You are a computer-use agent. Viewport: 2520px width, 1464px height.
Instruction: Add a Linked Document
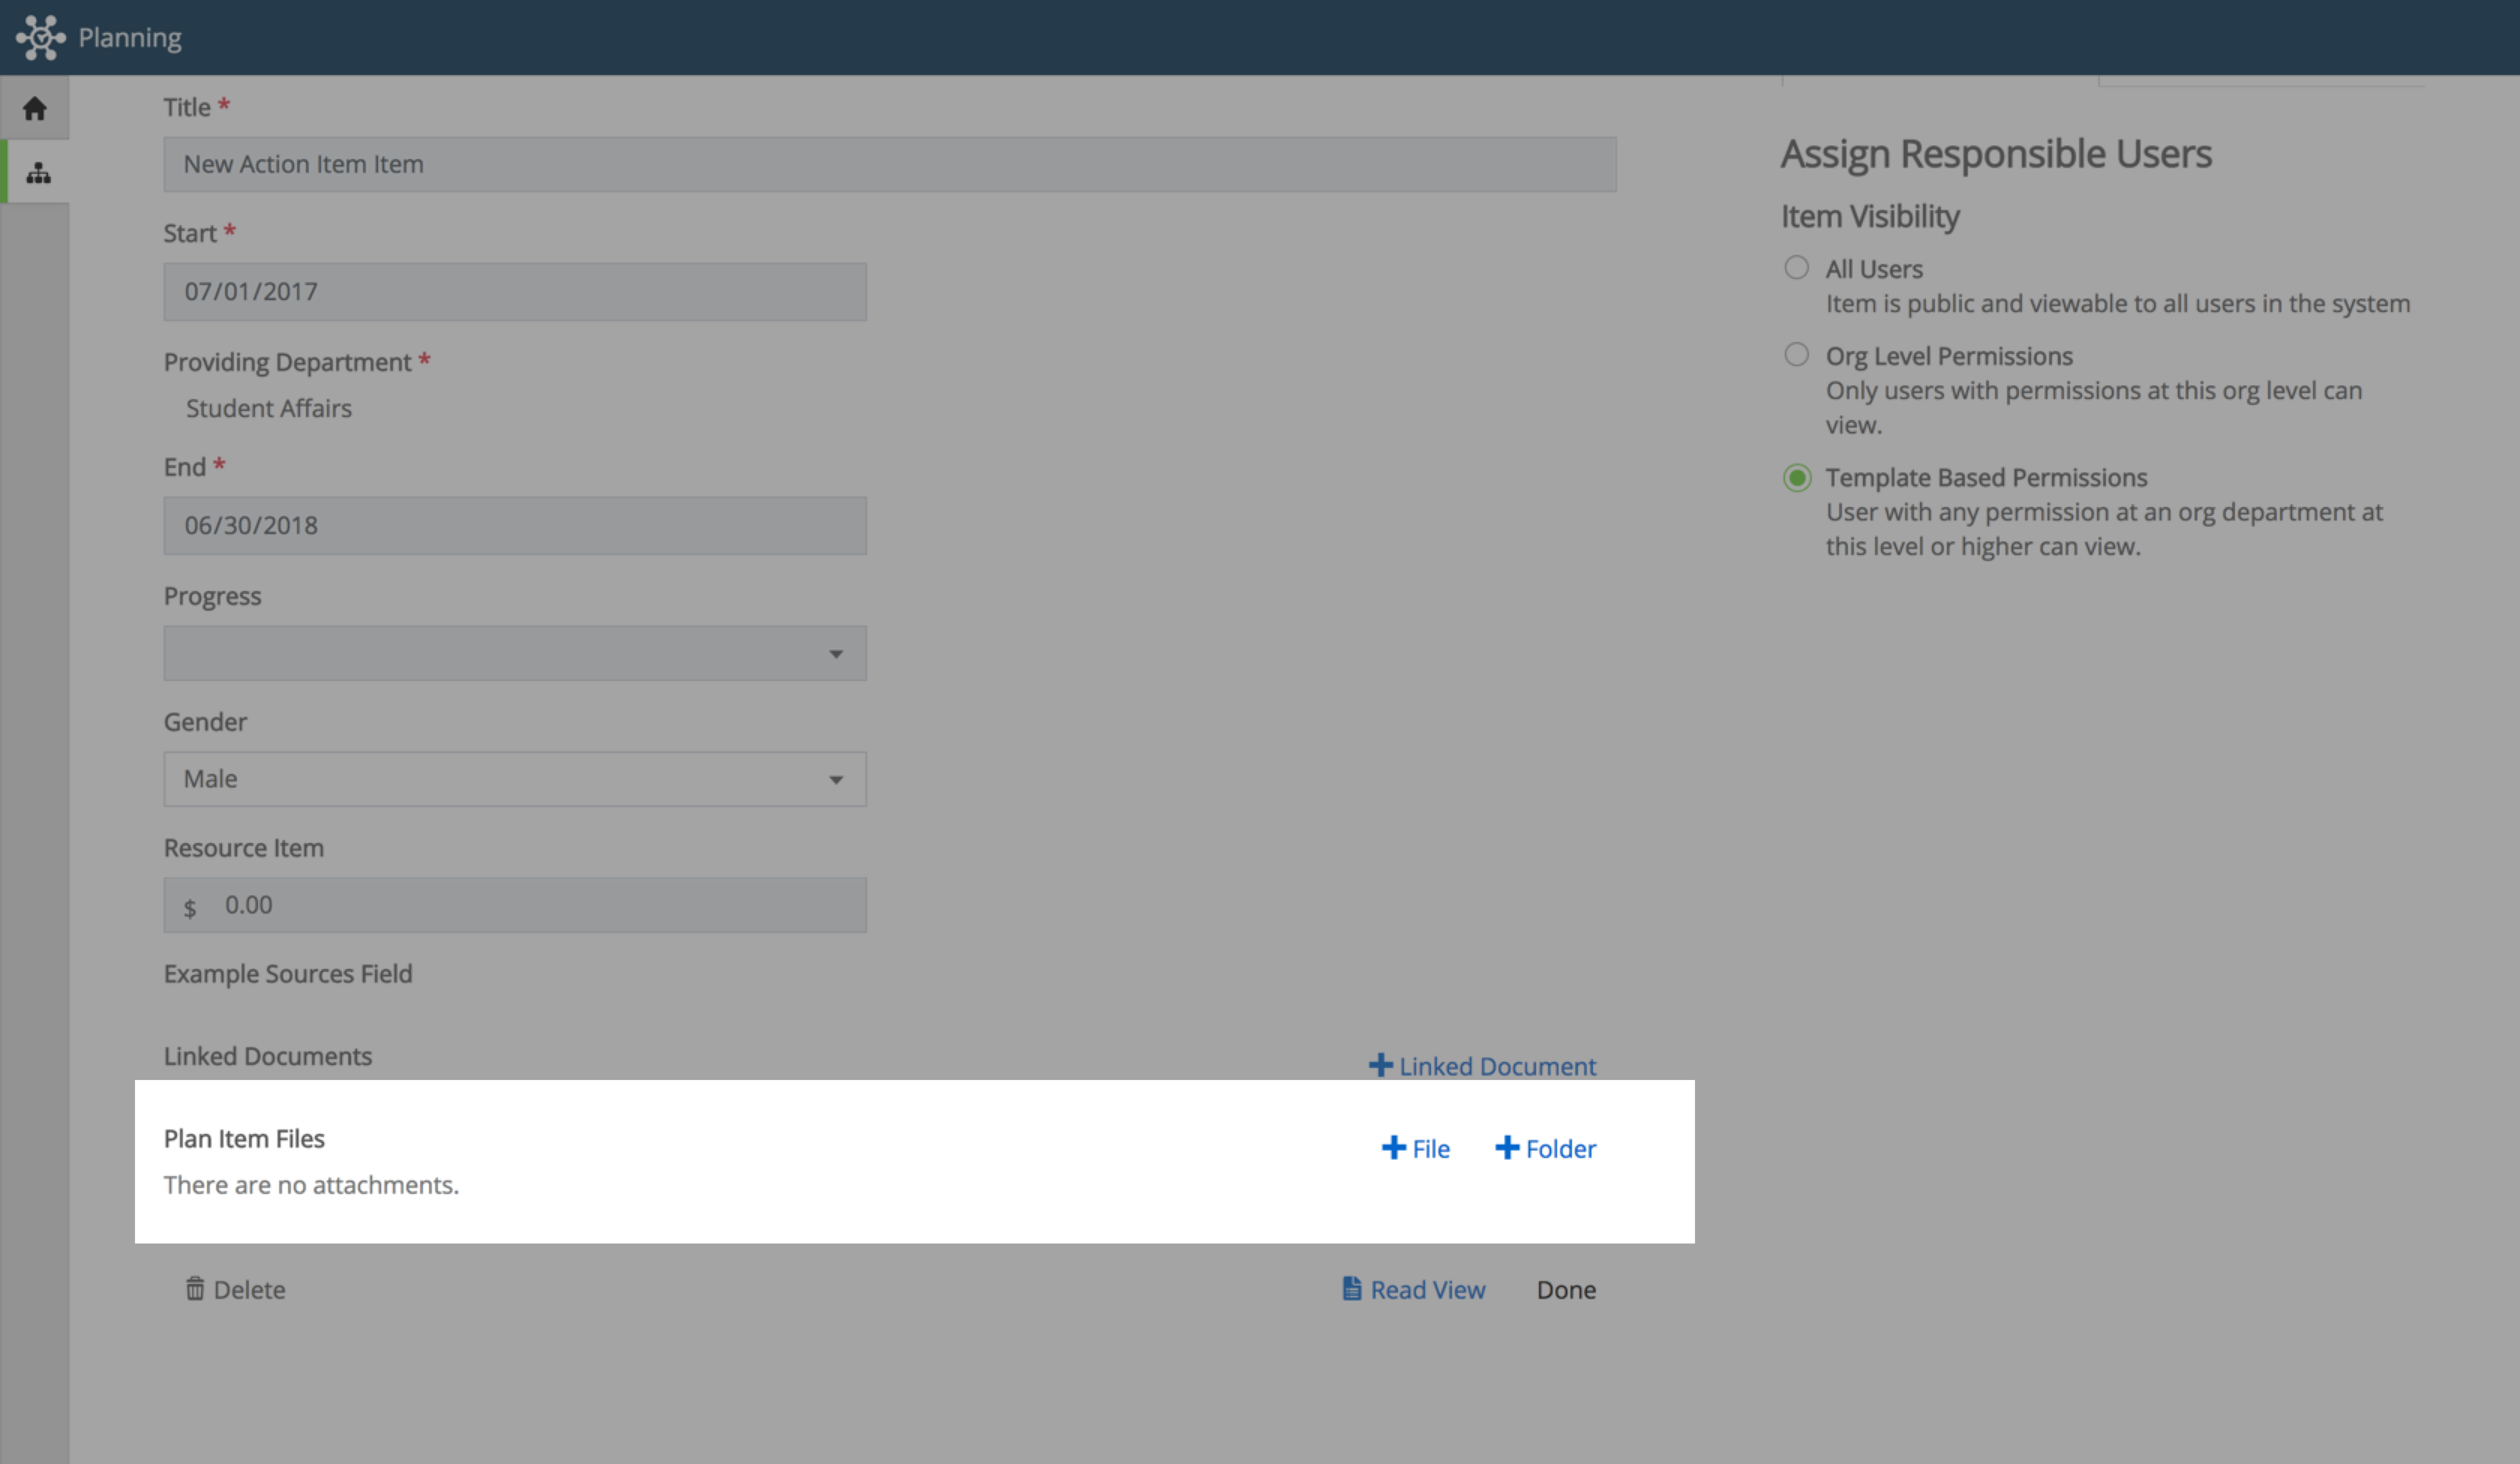coord(1482,1066)
